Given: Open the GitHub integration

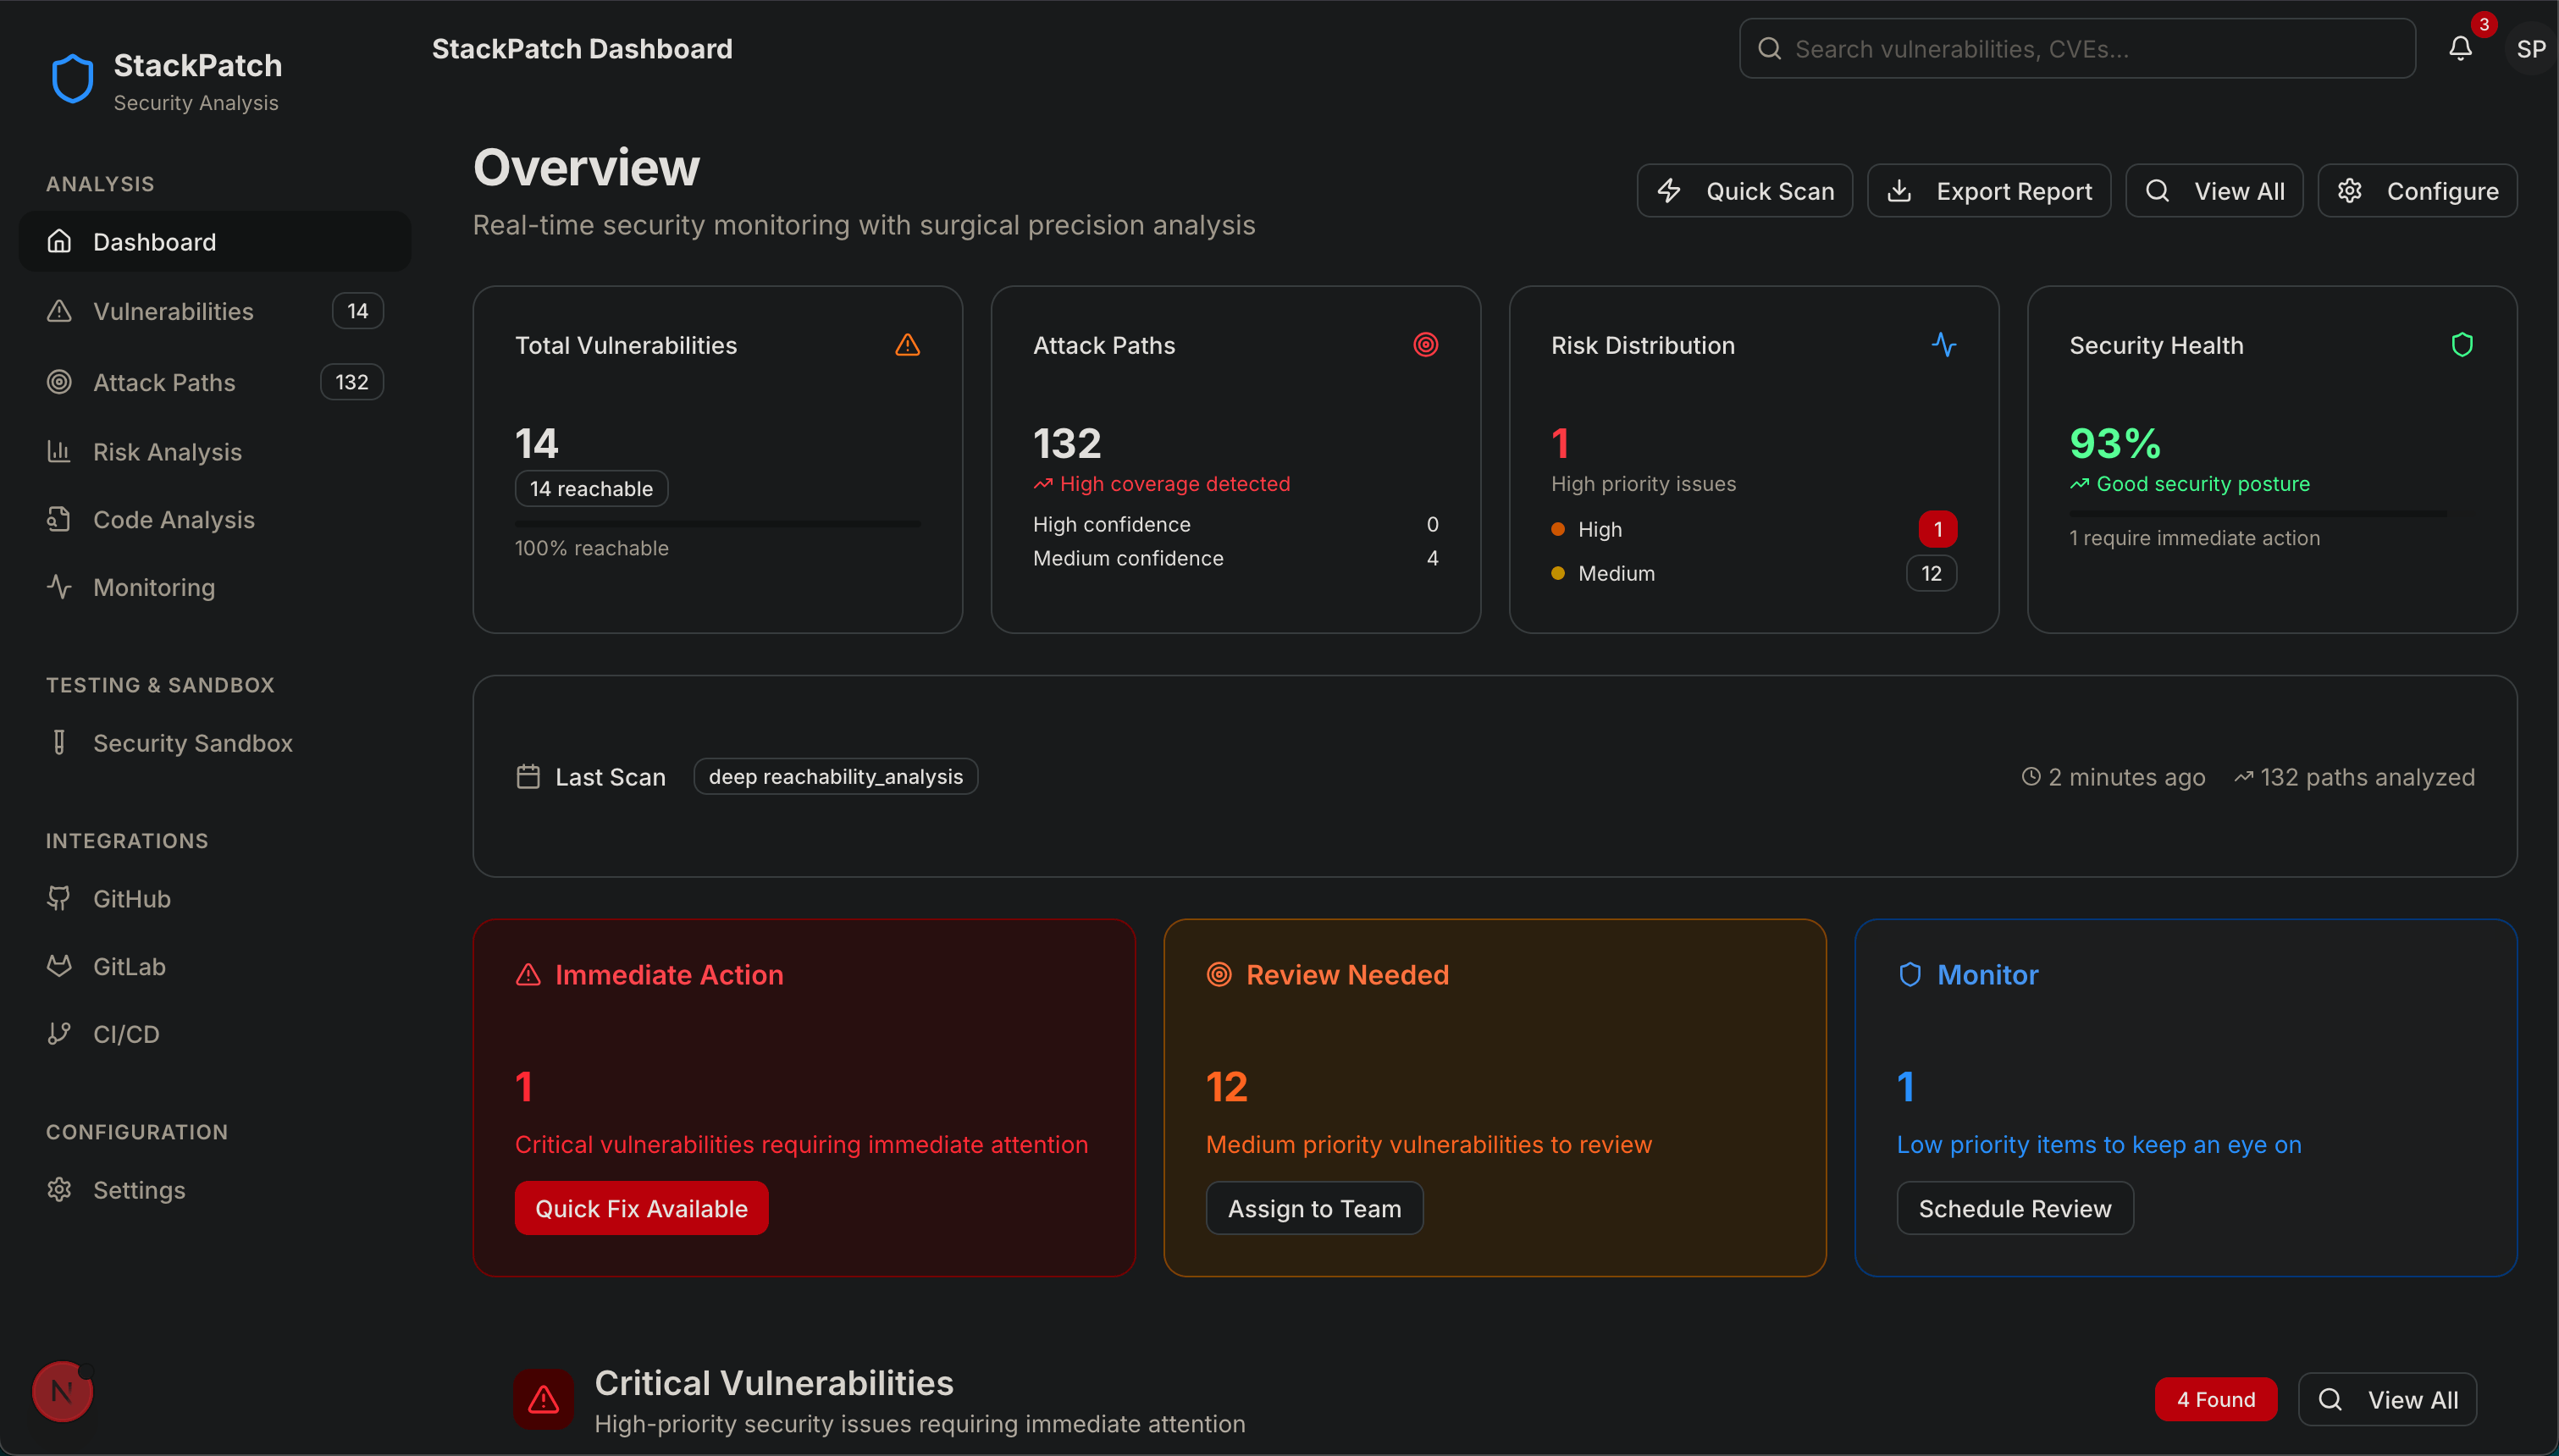Looking at the screenshot, I should (215, 898).
